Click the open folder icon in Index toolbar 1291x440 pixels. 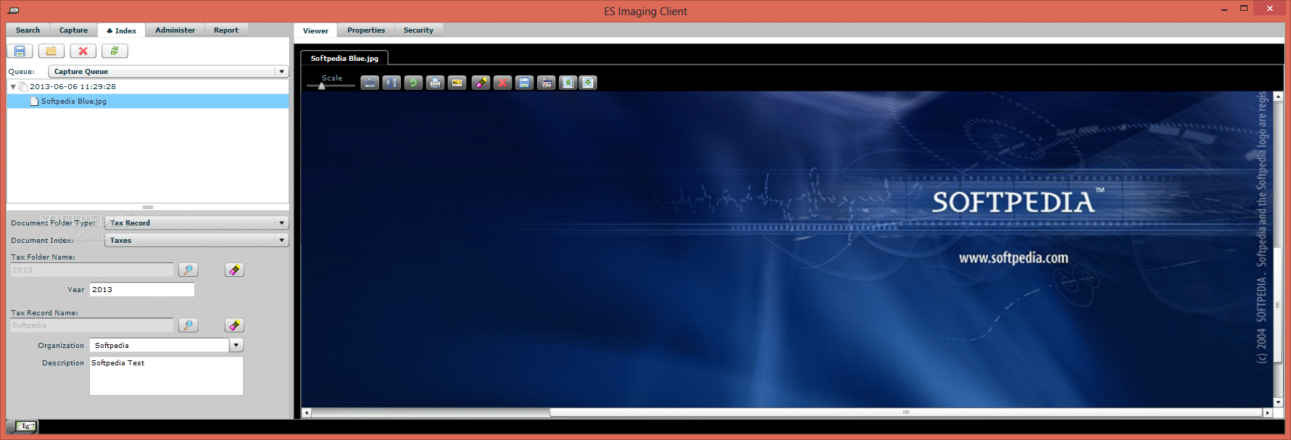[x=51, y=51]
